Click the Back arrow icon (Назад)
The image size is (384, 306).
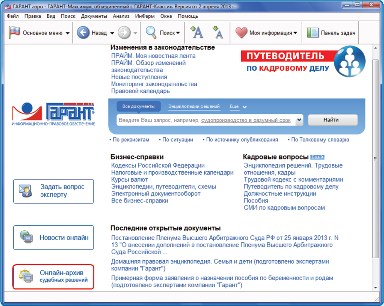point(83,33)
